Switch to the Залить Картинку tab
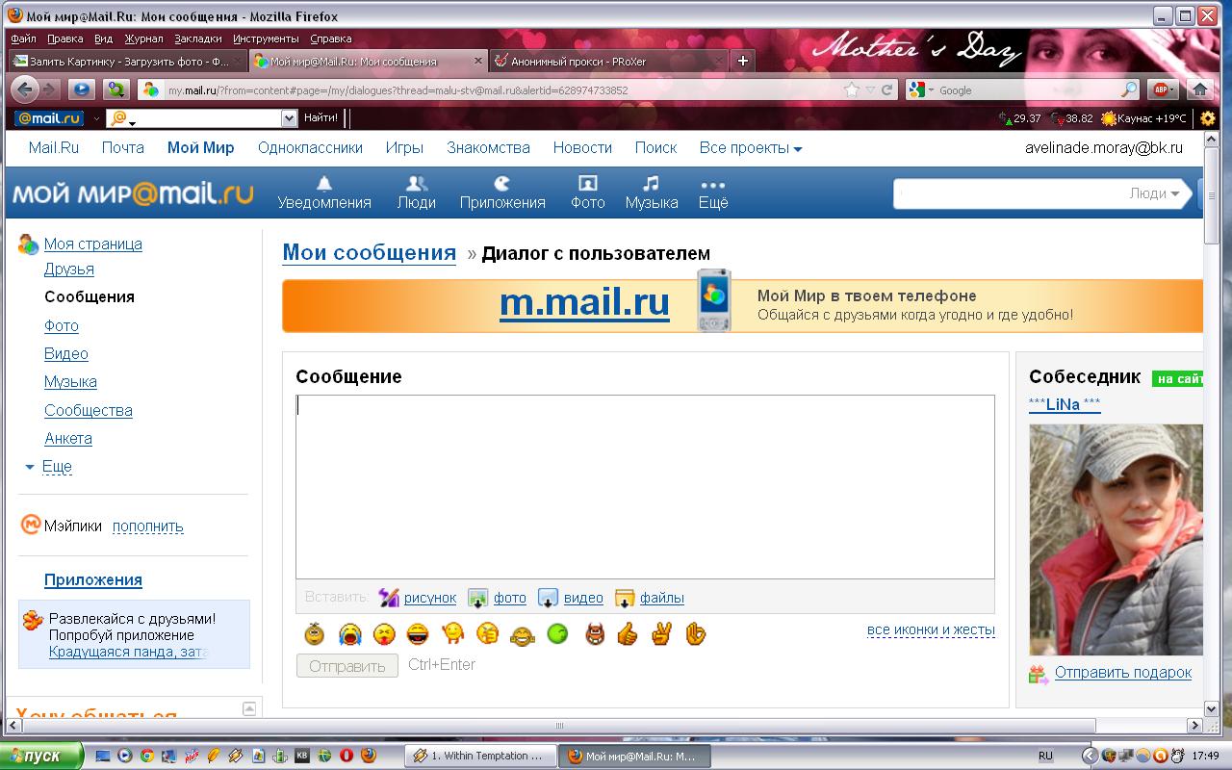This screenshot has height=770, width=1232. click(x=127, y=61)
